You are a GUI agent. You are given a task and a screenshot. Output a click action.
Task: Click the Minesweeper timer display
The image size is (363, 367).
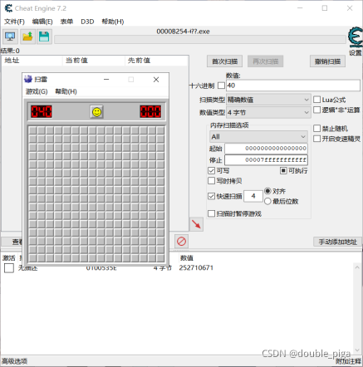pyautogui.click(x=150, y=112)
